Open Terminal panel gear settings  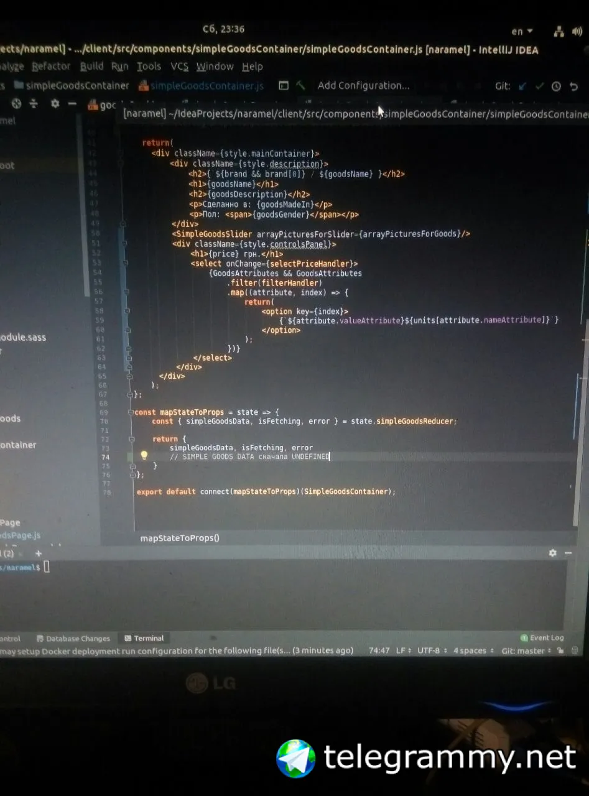click(552, 553)
